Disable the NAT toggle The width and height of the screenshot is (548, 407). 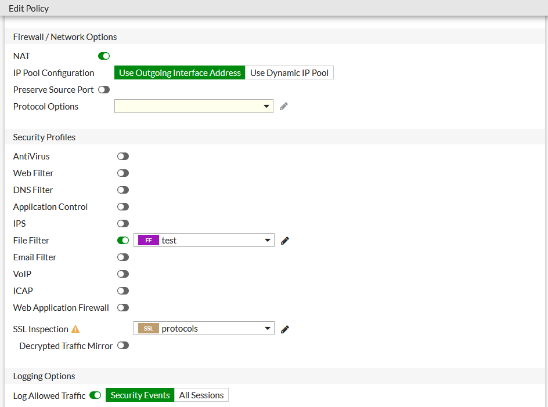click(104, 56)
